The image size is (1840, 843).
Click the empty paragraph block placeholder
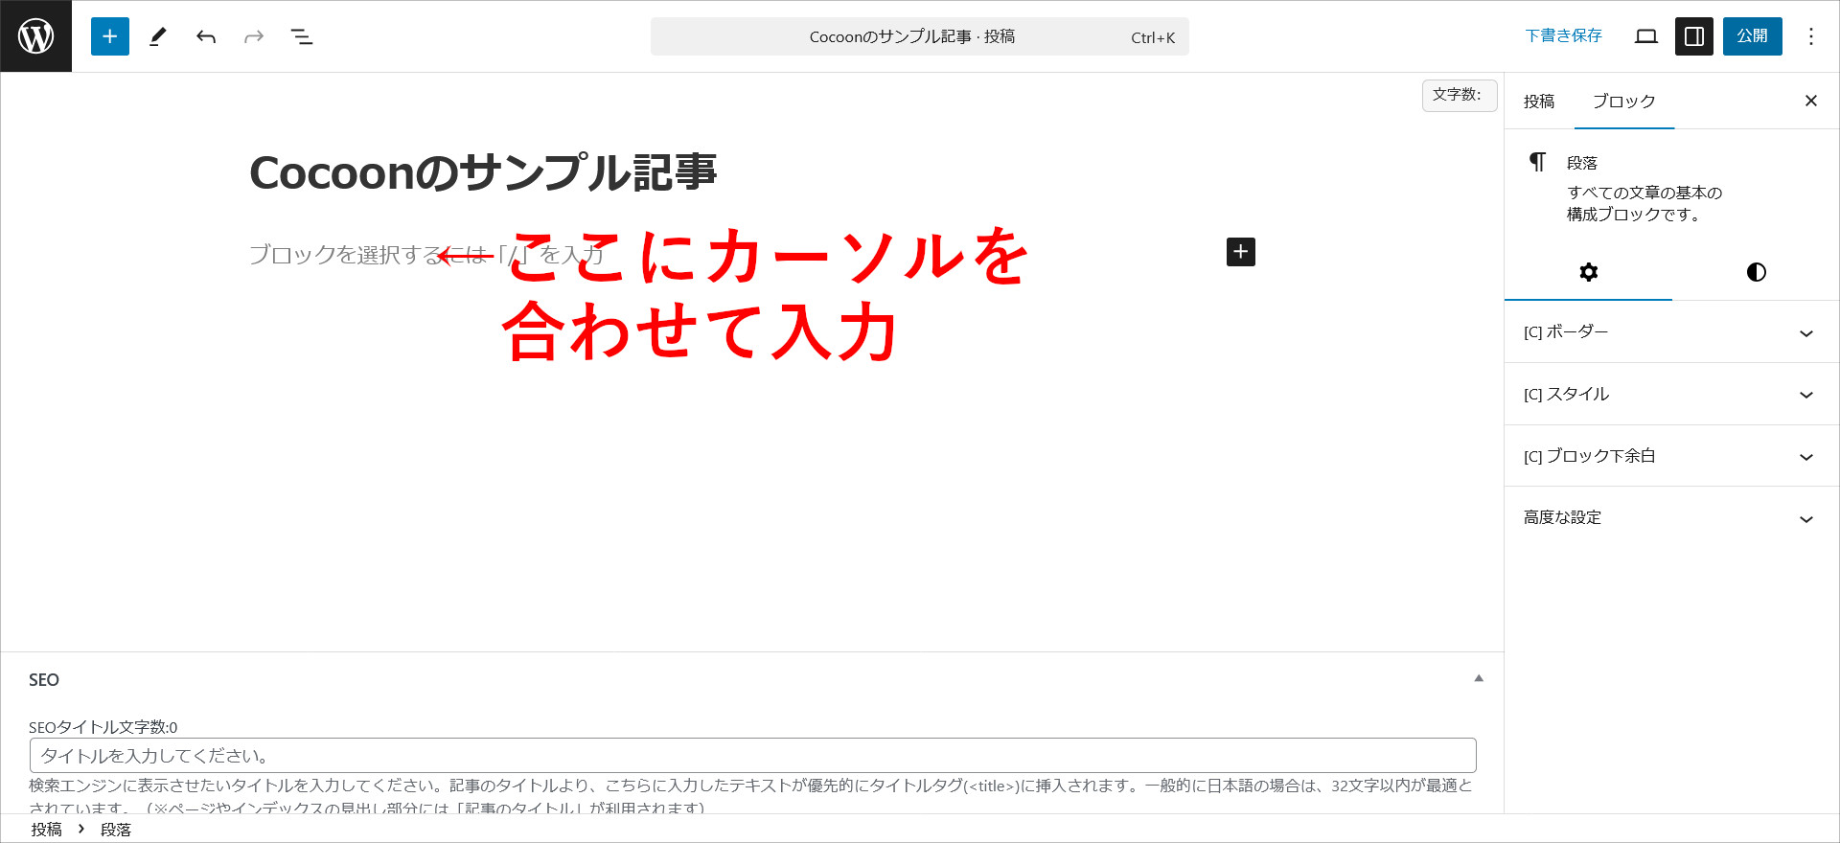pyautogui.click(x=426, y=254)
